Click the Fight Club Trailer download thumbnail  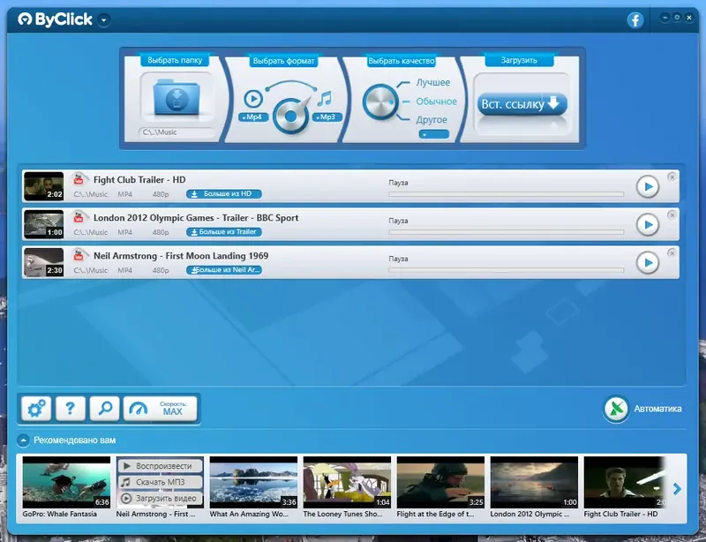point(43,186)
